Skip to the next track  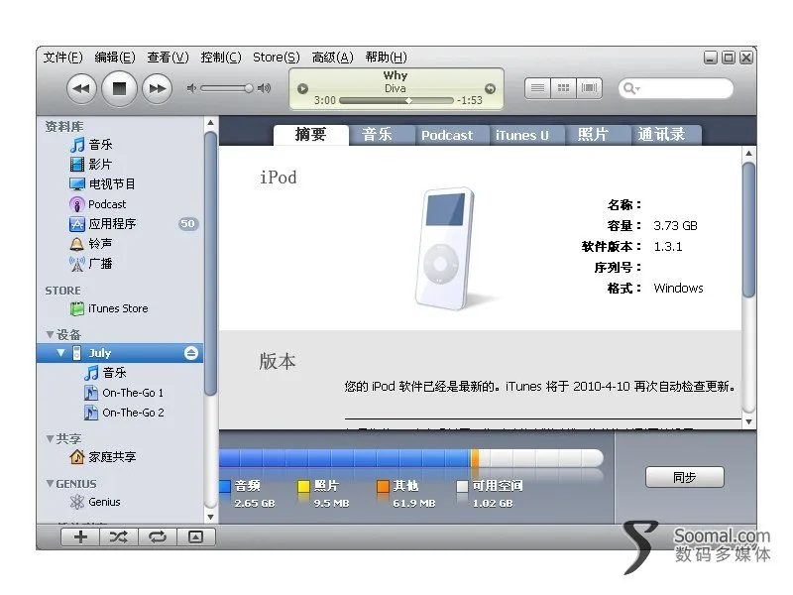[x=158, y=89]
